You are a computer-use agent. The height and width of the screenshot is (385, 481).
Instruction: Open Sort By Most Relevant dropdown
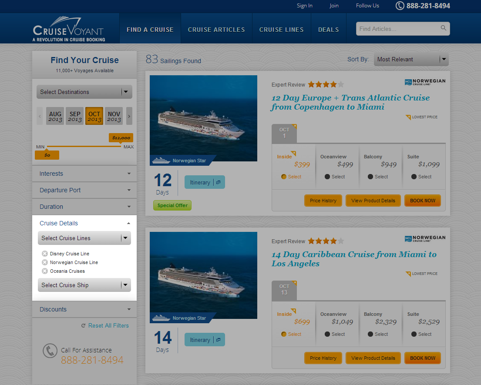tap(411, 59)
